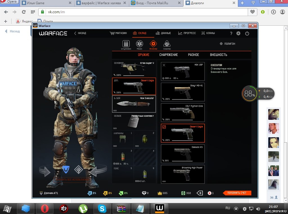Click the heart icon showing 0
The width and height of the screenshot is (288, 214).
(x=144, y=193)
